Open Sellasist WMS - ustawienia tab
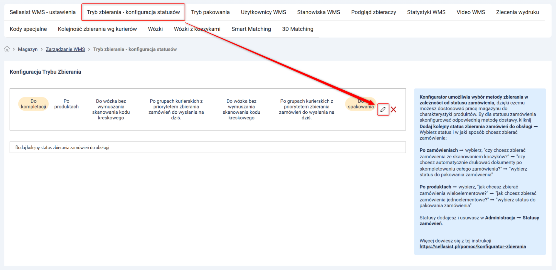 click(43, 12)
